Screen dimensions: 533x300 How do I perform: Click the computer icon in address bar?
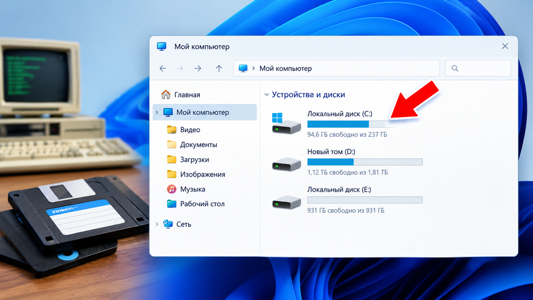coord(243,68)
